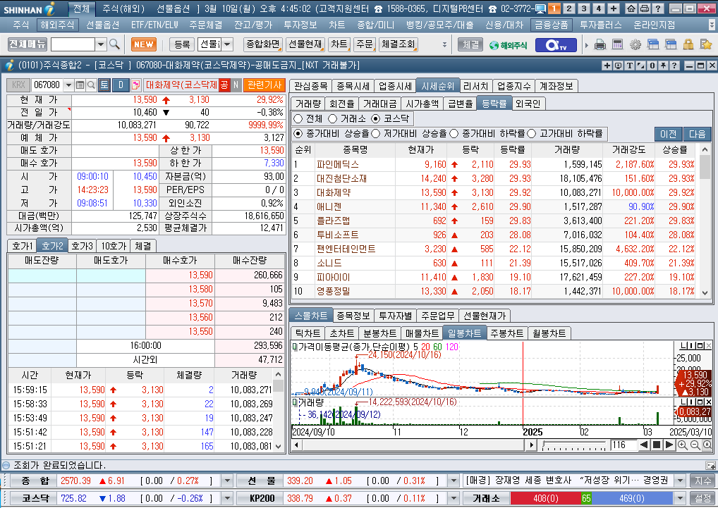Zoom in the chart with the plus magnifier
The width and height of the screenshot is (718, 508).
coord(682,445)
